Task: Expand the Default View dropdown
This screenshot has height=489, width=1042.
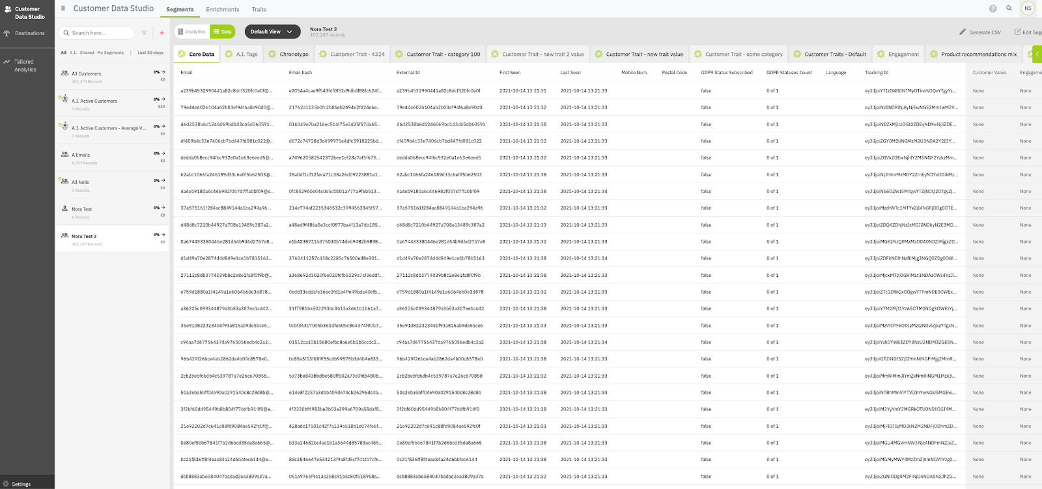Action: click(x=272, y=31)
